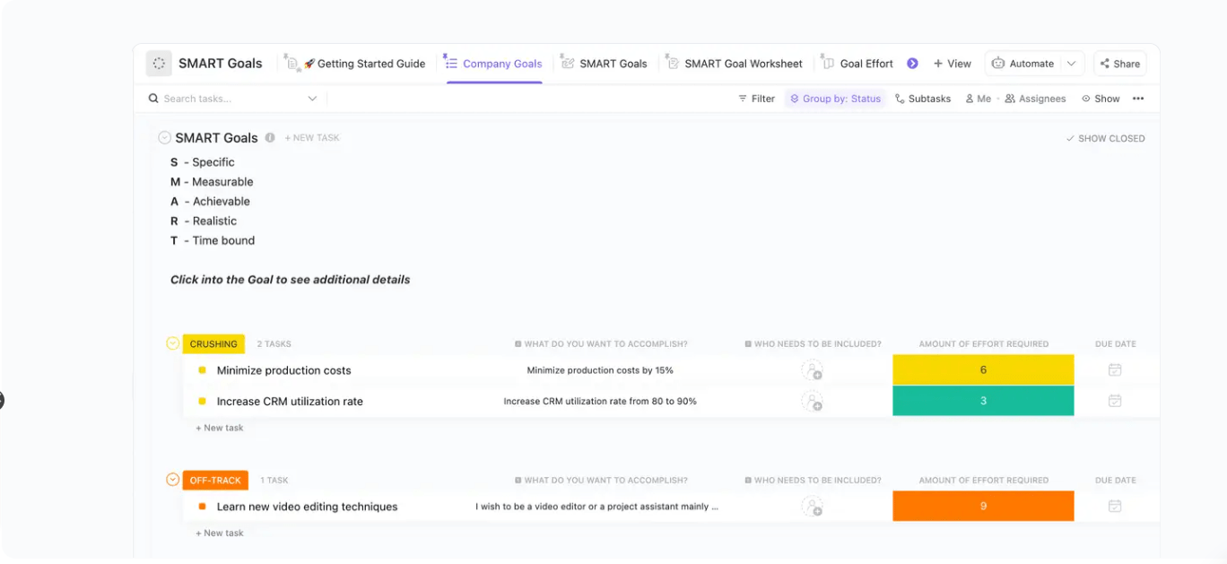Add assignee for Increase CRM utilization rate
Screen dimensions: 1227x564
tap(812, 402)
